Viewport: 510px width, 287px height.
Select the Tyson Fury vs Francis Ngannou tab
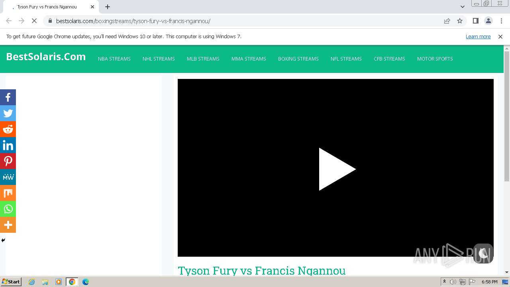click(51, 7)
